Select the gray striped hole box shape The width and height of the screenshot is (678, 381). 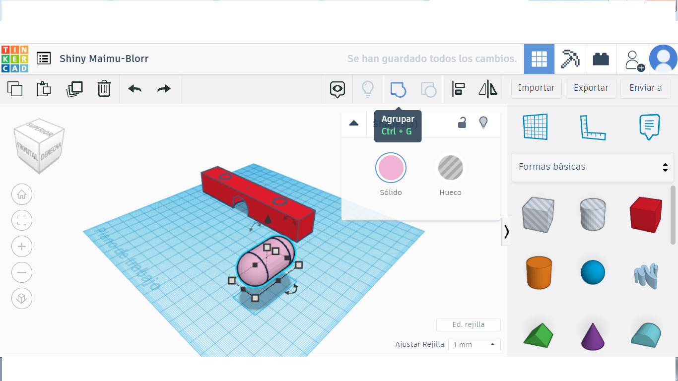point(538,214)
